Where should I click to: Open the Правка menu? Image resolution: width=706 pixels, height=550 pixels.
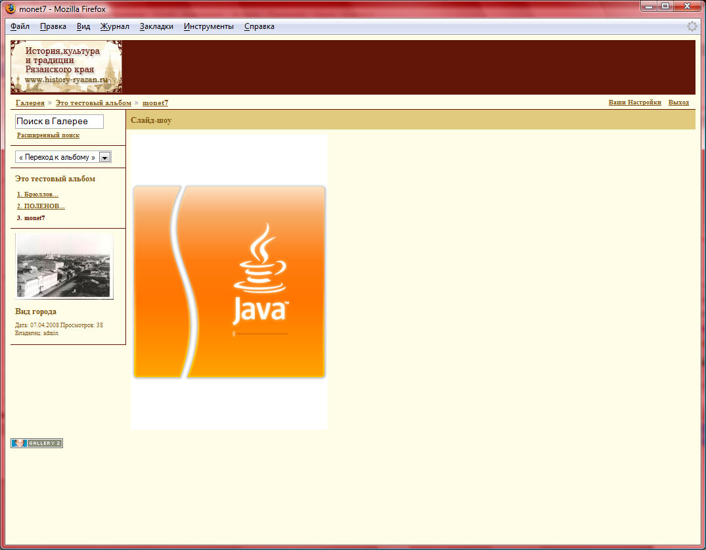point(53,26)
